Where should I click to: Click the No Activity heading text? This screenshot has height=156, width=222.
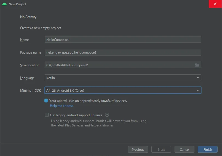tap(28, 17)
